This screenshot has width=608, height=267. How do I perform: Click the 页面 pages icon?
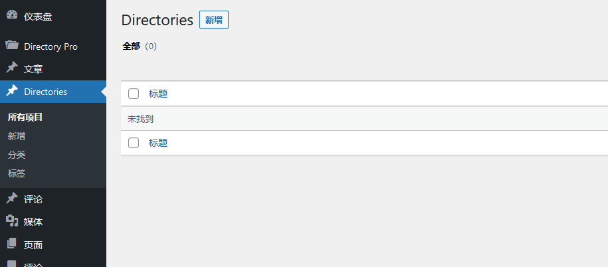12,244
